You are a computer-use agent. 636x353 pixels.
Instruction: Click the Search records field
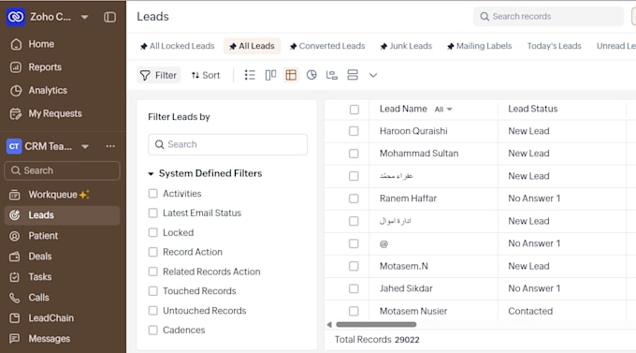point(548,17)
